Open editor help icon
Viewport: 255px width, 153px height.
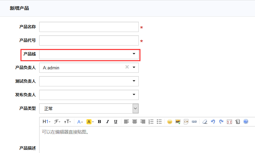point(246,122)
